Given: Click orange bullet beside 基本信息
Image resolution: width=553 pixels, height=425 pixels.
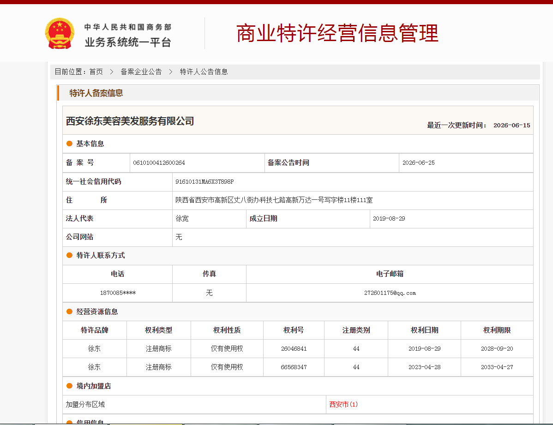Looking at the screenshot, I should [70, 144].
